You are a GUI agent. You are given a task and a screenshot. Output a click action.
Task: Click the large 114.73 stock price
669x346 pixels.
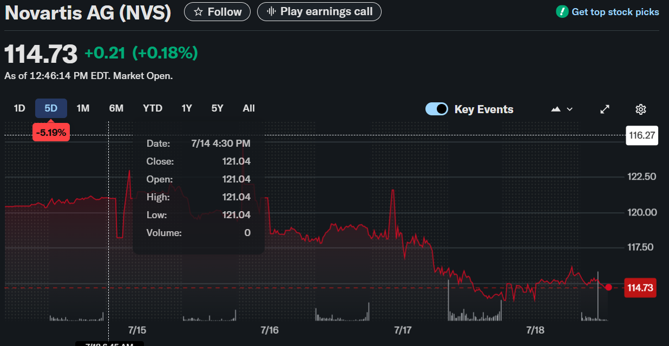tap(41, 54)
